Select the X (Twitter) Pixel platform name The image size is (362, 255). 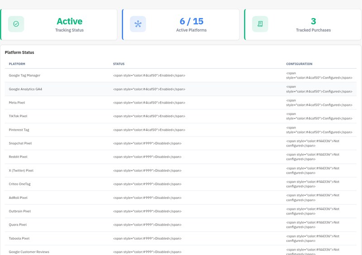click(x=21, y=170)
